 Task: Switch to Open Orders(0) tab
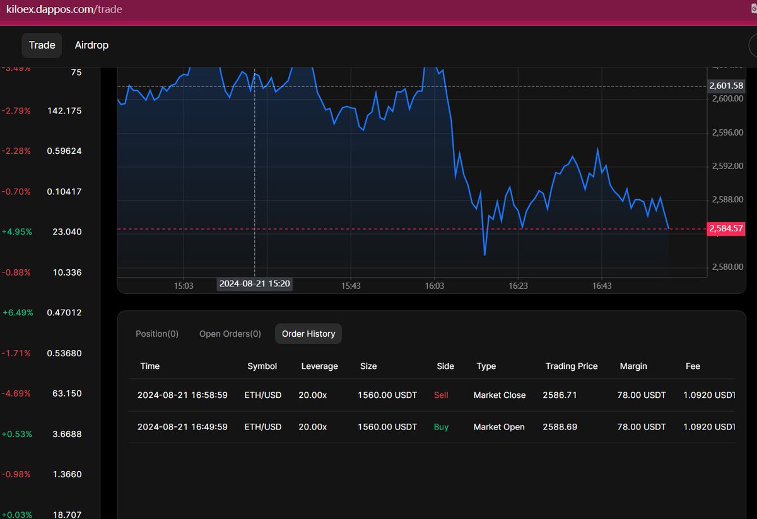click(230, 334)
